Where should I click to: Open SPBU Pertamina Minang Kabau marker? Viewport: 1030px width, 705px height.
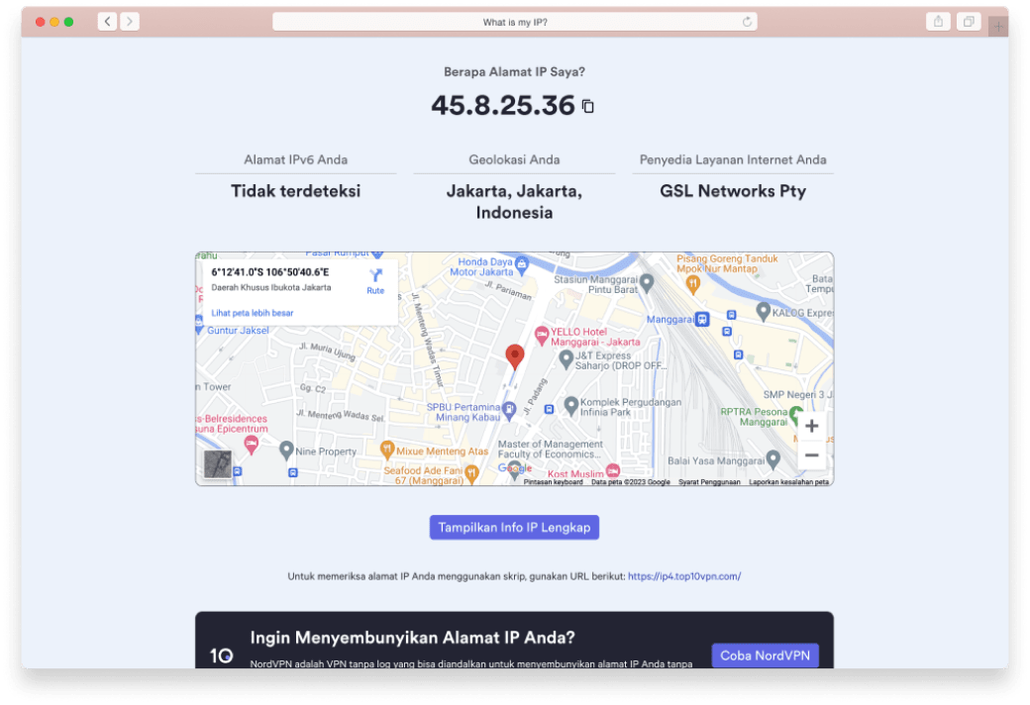click(x=509, y=410)
